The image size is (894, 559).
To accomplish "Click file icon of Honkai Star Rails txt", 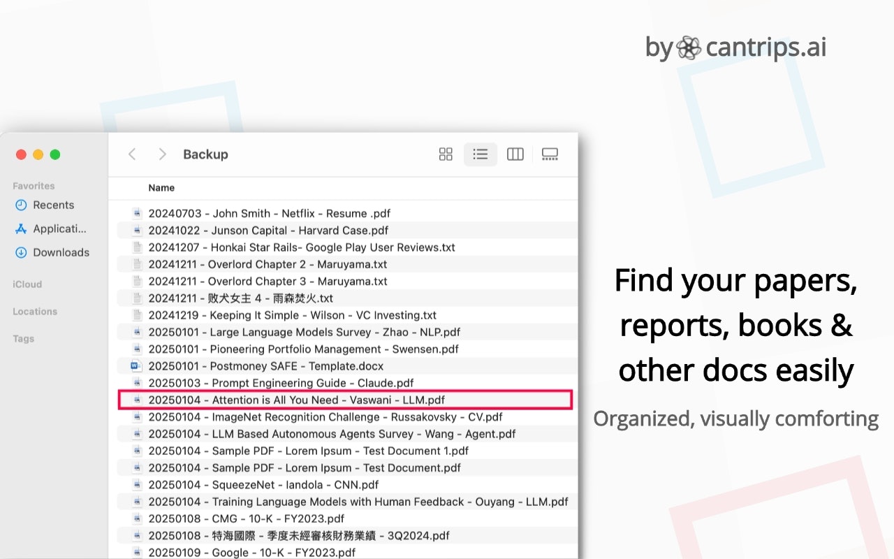I will point(137,247).
